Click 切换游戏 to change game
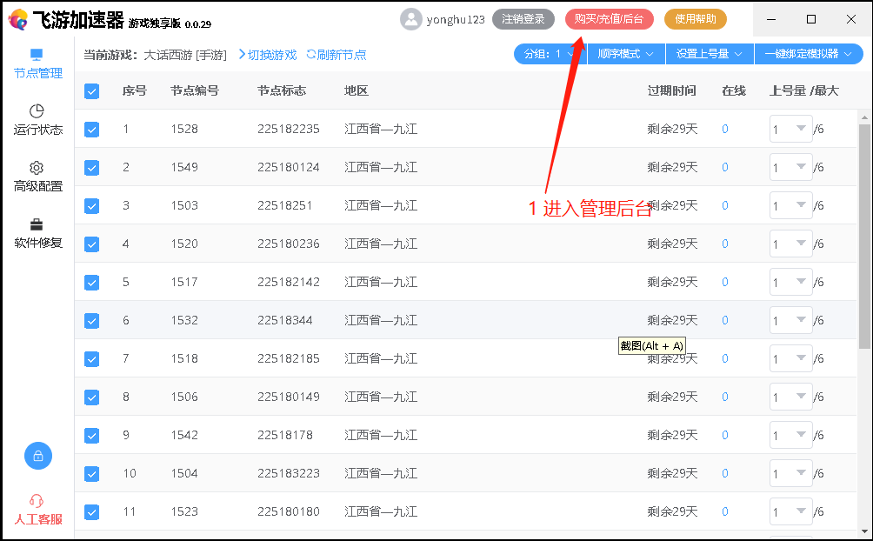 270,54
